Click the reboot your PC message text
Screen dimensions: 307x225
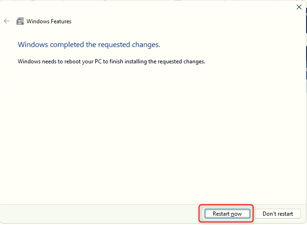(x=112, y=61)
